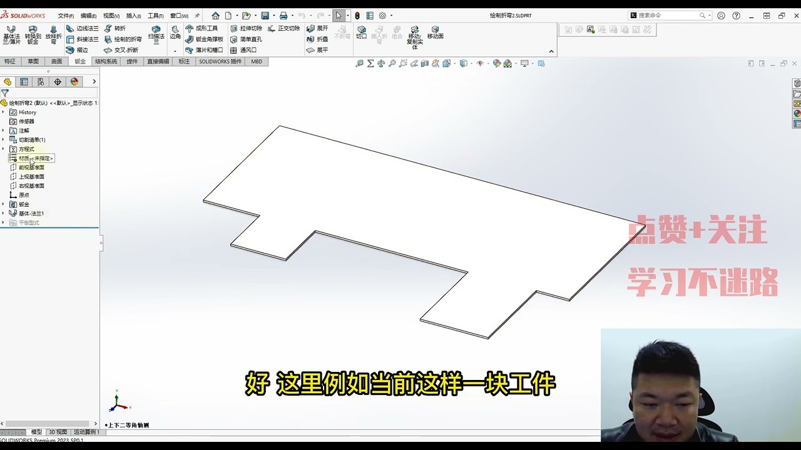Select the Origin (原点) tree item

pos(19,195)
